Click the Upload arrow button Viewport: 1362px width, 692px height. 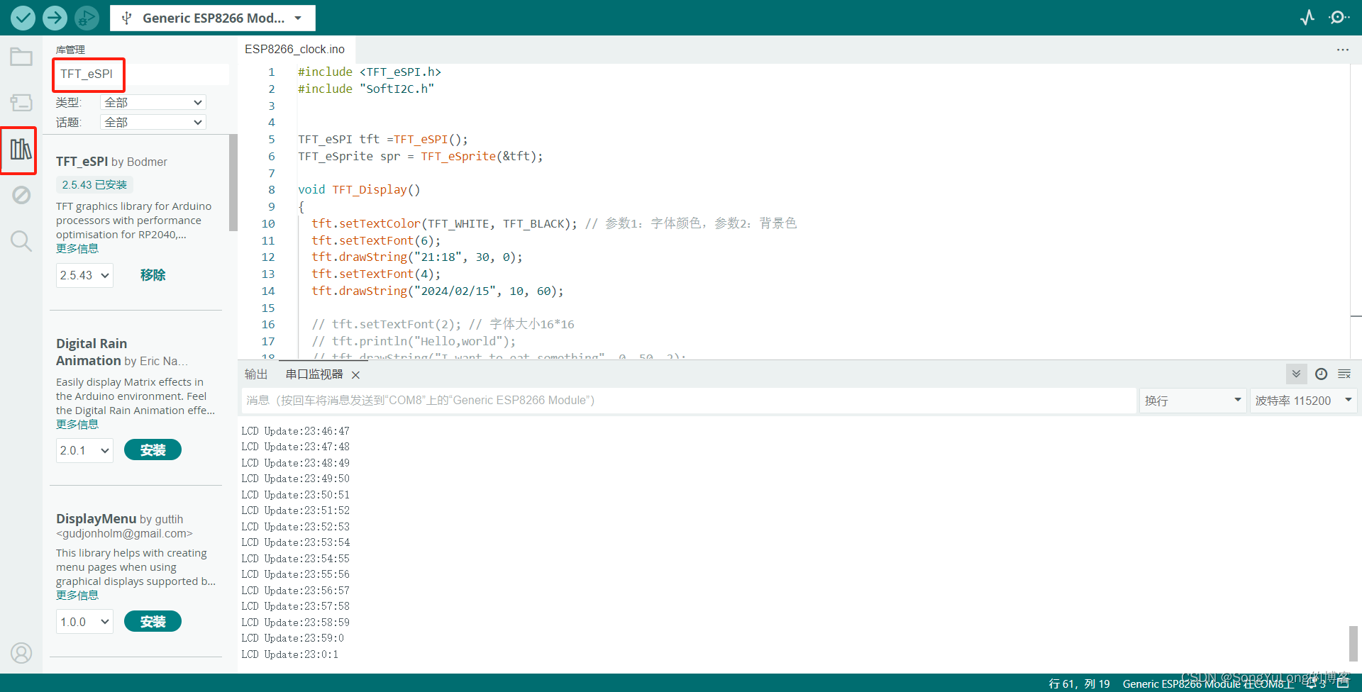[x=55, y=18]
